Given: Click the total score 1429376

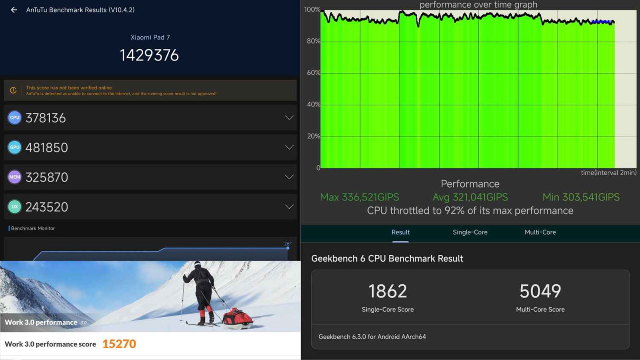Looking at the screenshot, I should 149,55.
